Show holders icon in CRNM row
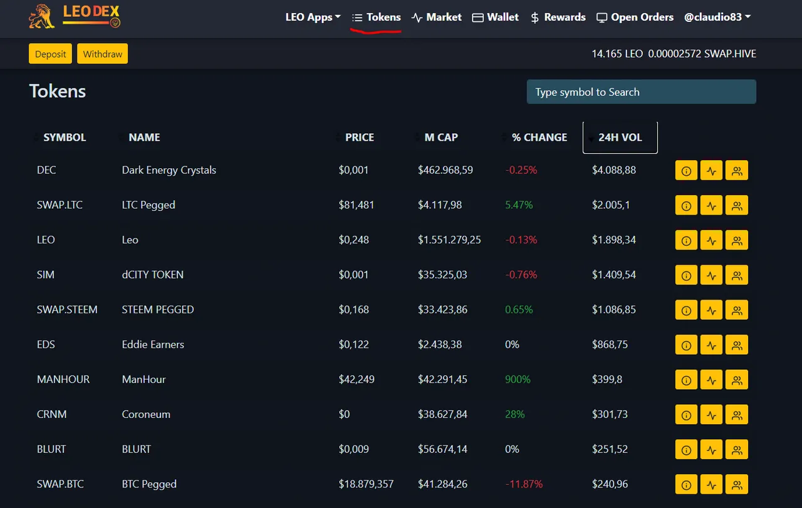Screen dimensions: 802x508 click(x=737, y=415)
